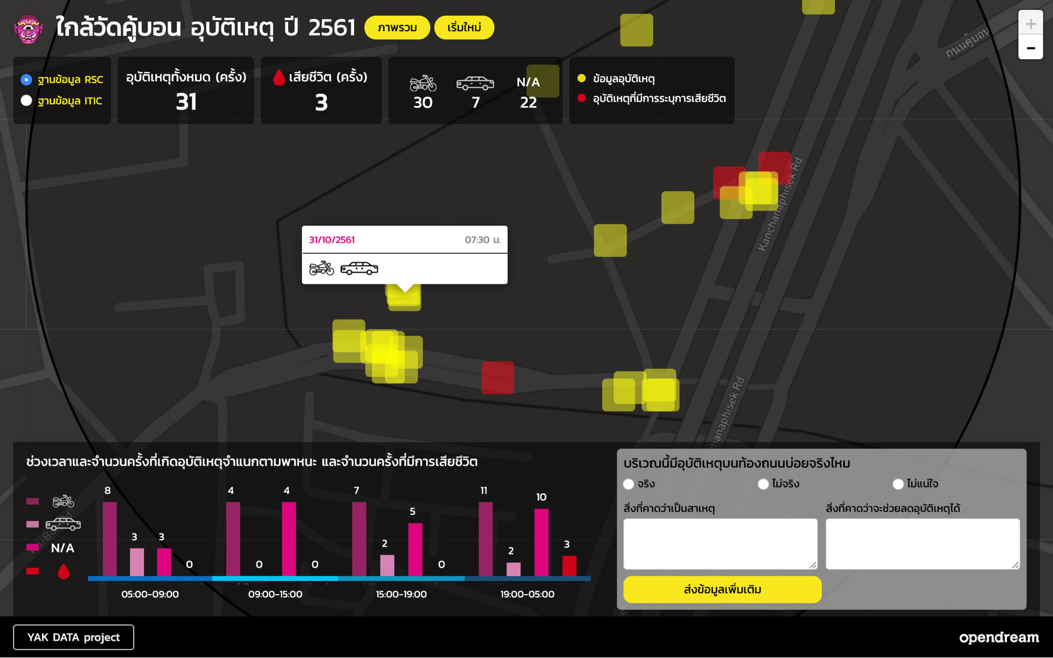Click motorcycle icon in chart legend
1053x658 pixels.
coord(63,501)
